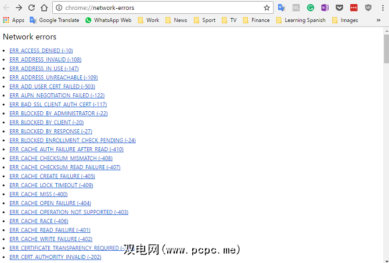
Task: Reload the network-errors page
Action: click(31, 8)
